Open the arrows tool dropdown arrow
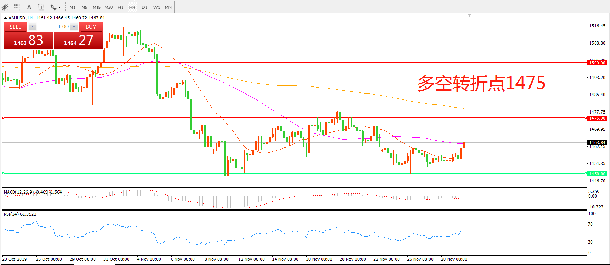Image resolution: width=610 pixels, height=265 pixels. click(59, 7)
